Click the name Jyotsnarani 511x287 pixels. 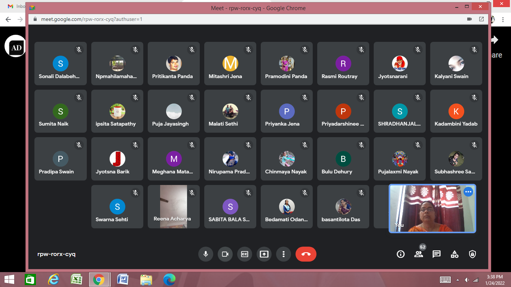click(393, 76)
